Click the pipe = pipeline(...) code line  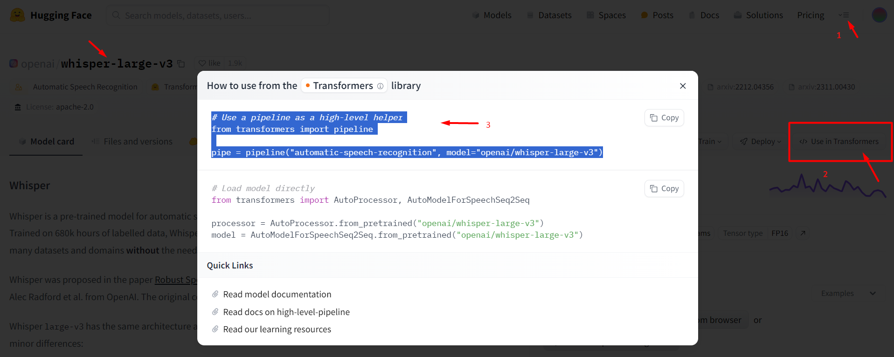(407, 152)
